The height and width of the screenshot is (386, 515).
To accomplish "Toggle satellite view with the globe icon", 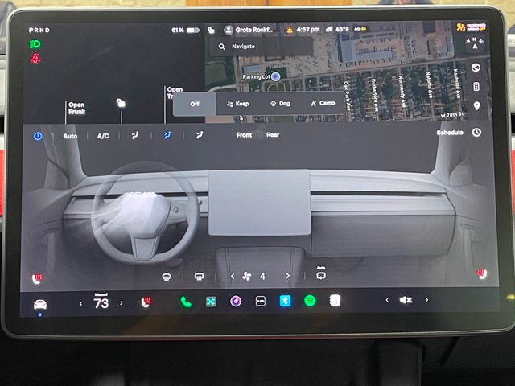I will point(476,68).
